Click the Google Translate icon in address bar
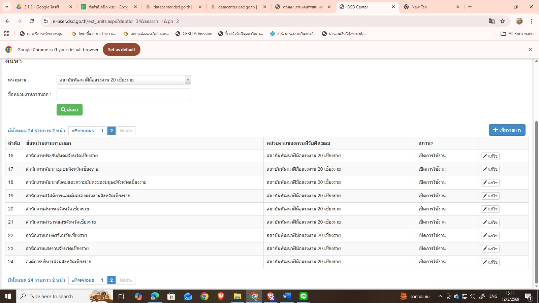539x303 pixels. [x=492, y=21]
